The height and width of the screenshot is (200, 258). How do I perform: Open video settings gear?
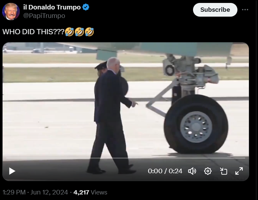[x=208, y=171]
